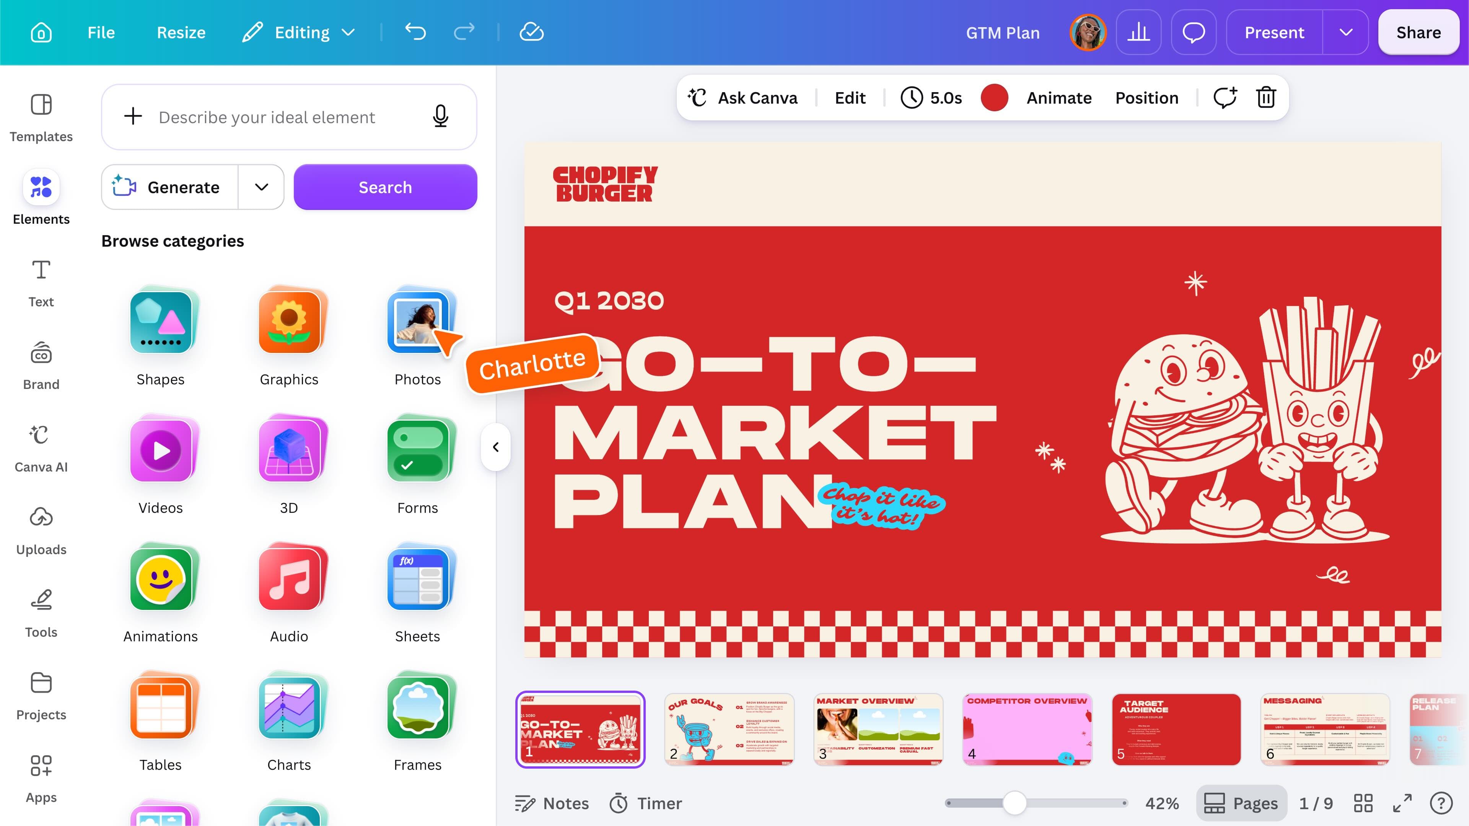Screen dimensions: 1469x826
Task: Browse the Tables category
Action: [x=161, y=721]
